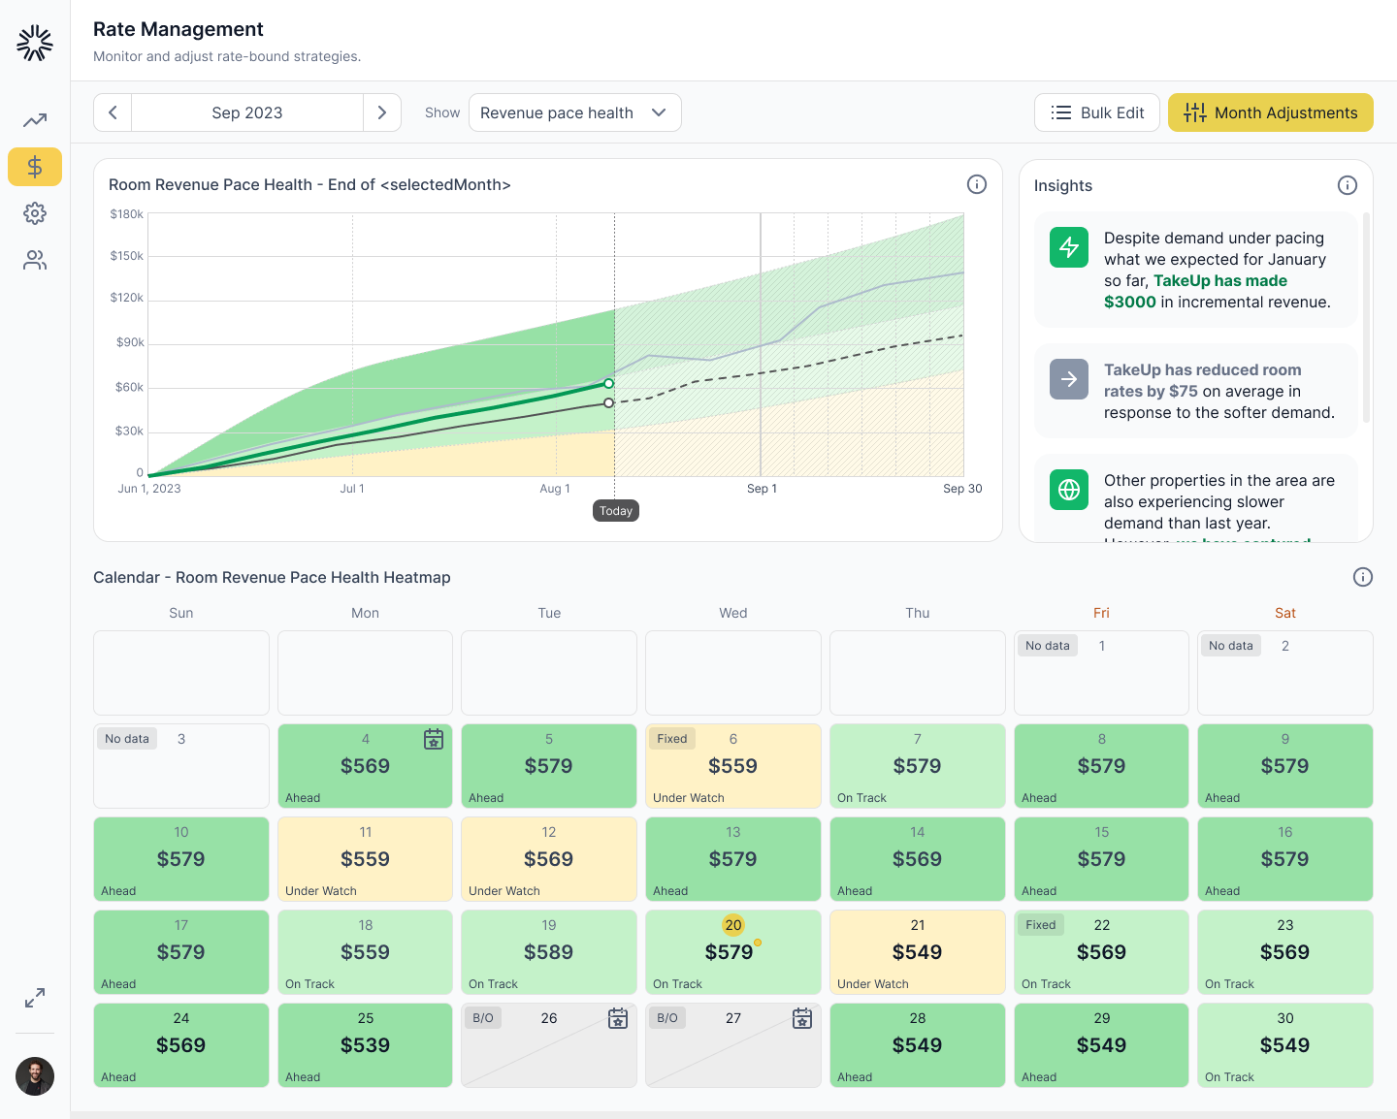
Task: Expand the Revenue pace health dropdown
Action: click(574, 112)
